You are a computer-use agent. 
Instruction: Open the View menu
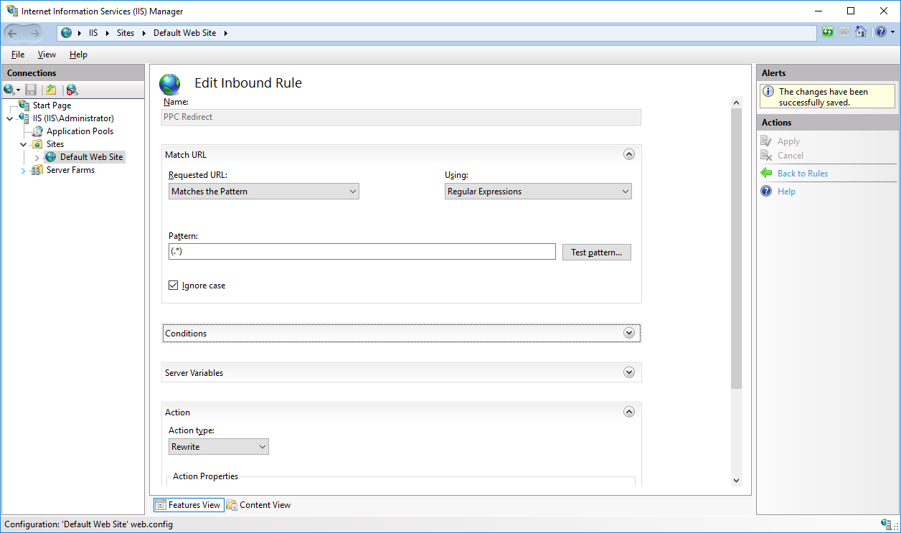47,55
